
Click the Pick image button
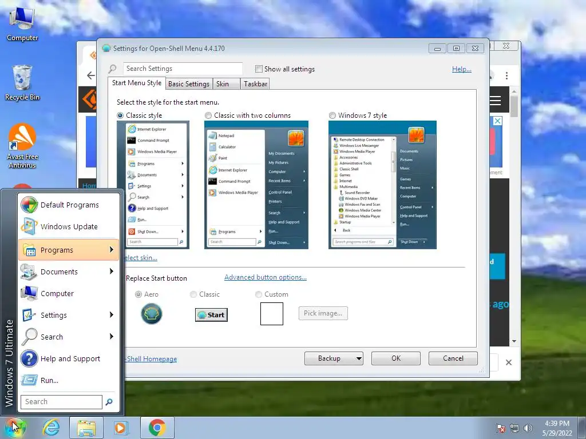(x=323, y=313)
